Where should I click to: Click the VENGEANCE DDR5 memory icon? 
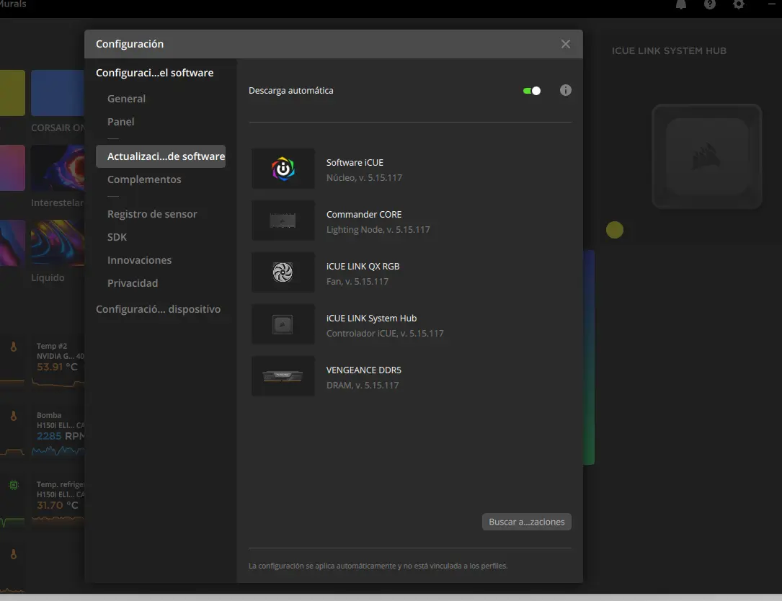point(283,376)
